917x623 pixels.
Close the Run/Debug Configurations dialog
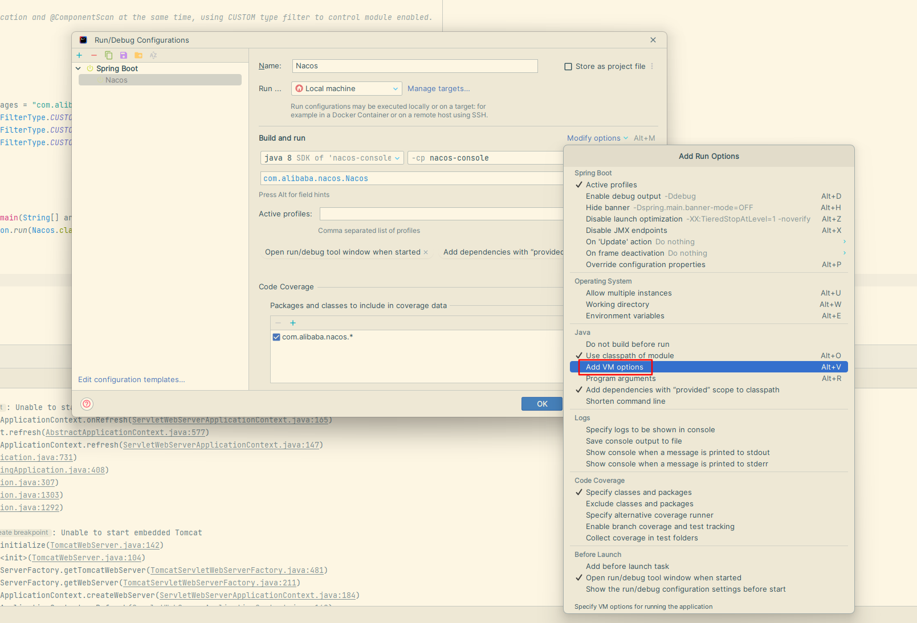(x=653, y=40)
